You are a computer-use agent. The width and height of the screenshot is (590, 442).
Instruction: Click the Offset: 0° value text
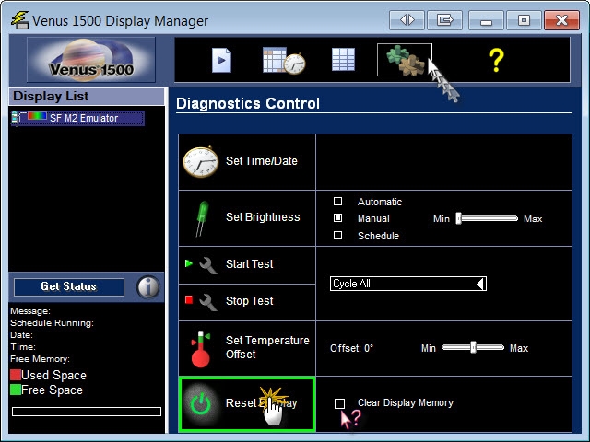point(351,348)
